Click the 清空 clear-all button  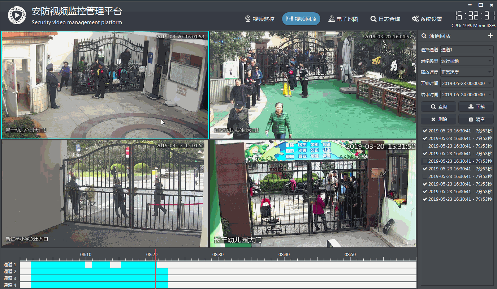476,119
